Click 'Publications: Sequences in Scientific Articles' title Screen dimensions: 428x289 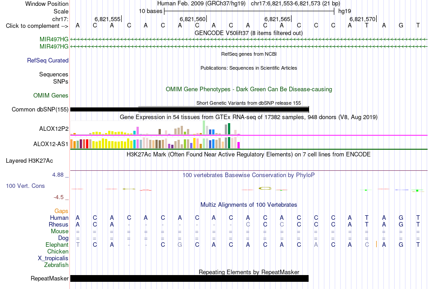pos(249,68)
